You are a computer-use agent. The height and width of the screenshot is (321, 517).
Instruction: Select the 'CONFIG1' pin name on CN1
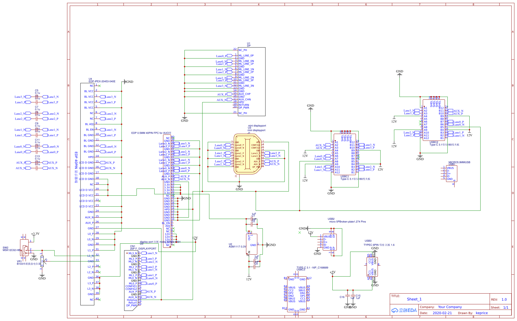pos(131,286)
